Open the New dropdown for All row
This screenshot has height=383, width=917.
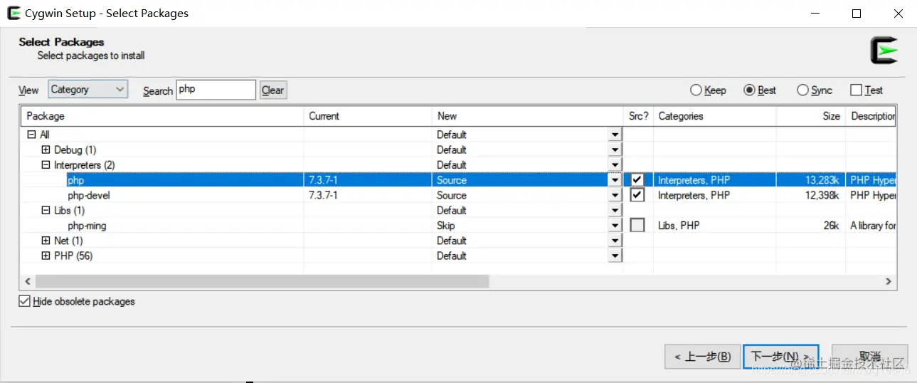coord(615,135)
